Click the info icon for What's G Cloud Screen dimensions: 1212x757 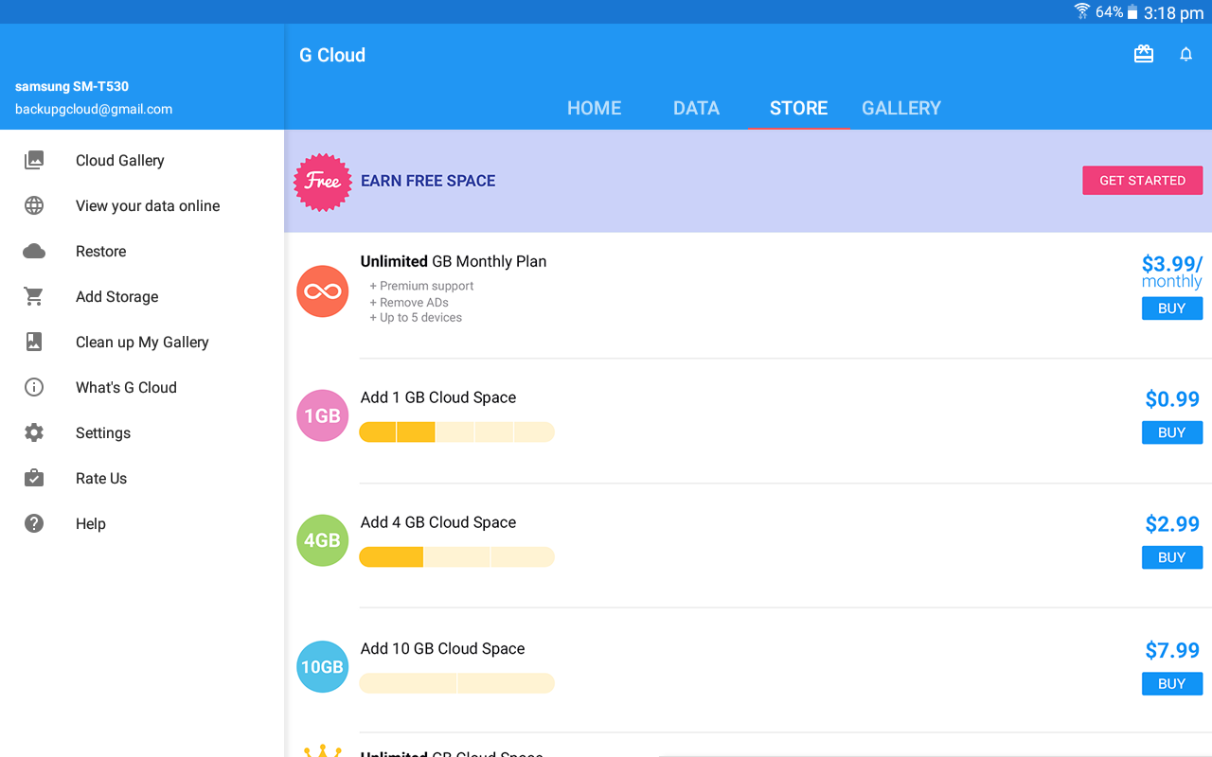34,387
